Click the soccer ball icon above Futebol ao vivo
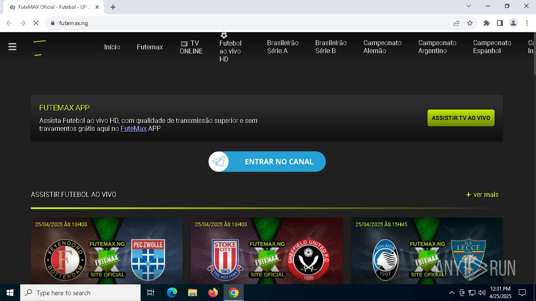This screenshot has width=536, height=301. pos(224,35)
